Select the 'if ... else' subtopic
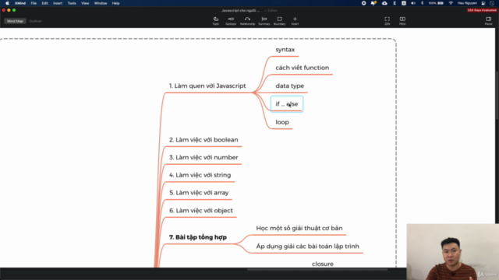The width and height of the screenshot is (499, 280). 287,103
